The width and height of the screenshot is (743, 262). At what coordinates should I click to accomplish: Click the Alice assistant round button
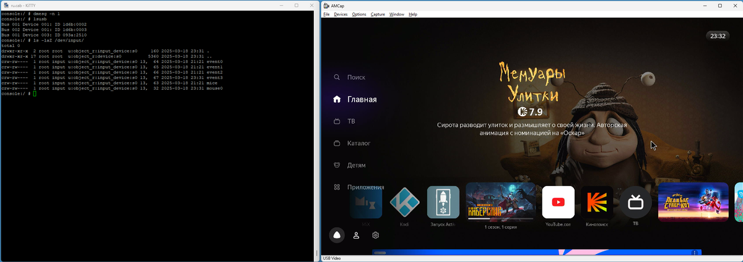click(x=337, y=235)
